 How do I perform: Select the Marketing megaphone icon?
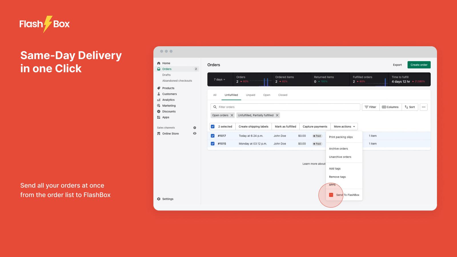click(159, 105)
